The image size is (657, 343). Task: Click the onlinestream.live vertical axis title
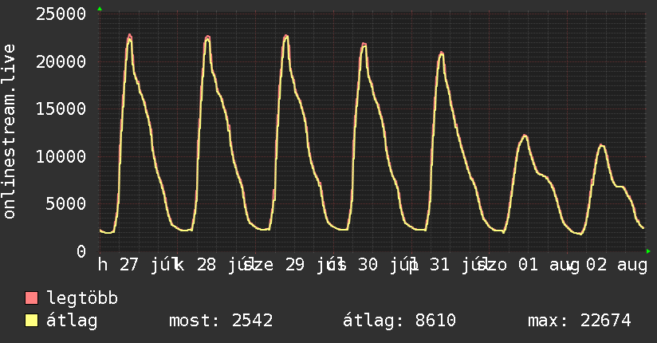pos(9,132)
